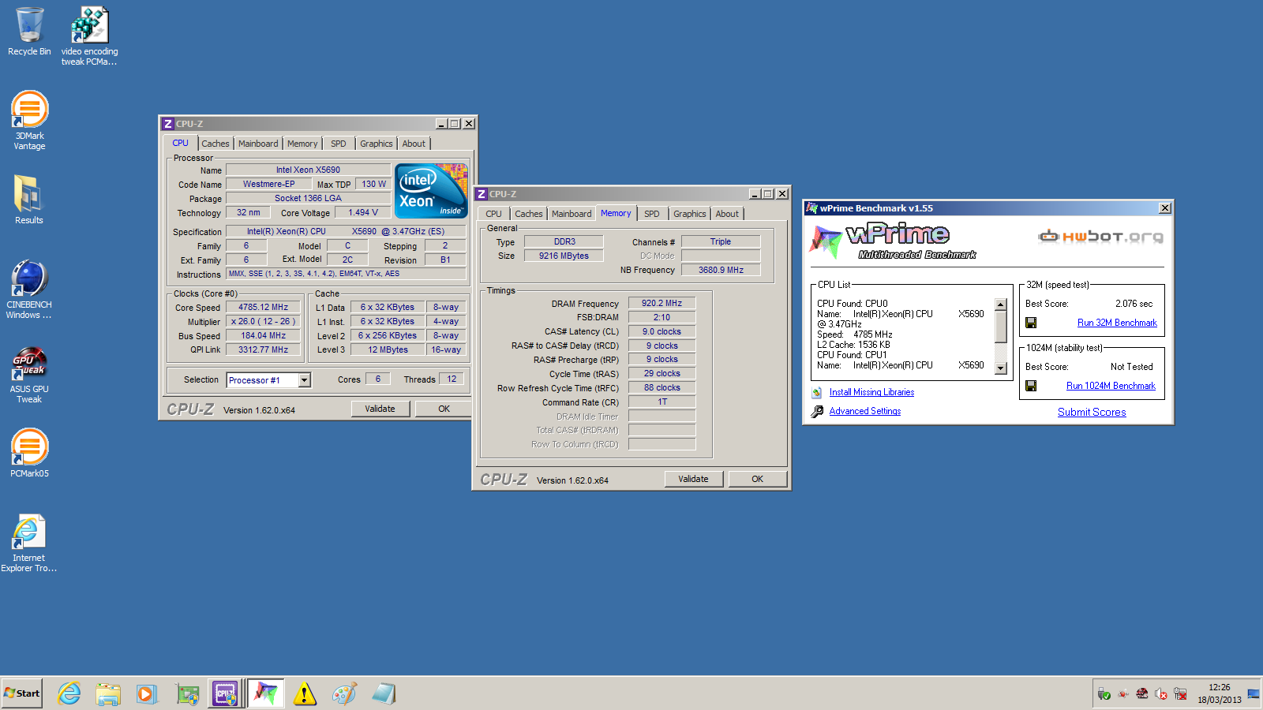1263x710 pixels.
Task: Click Run 32M Benchmark link
Action: pos(1117,323)
